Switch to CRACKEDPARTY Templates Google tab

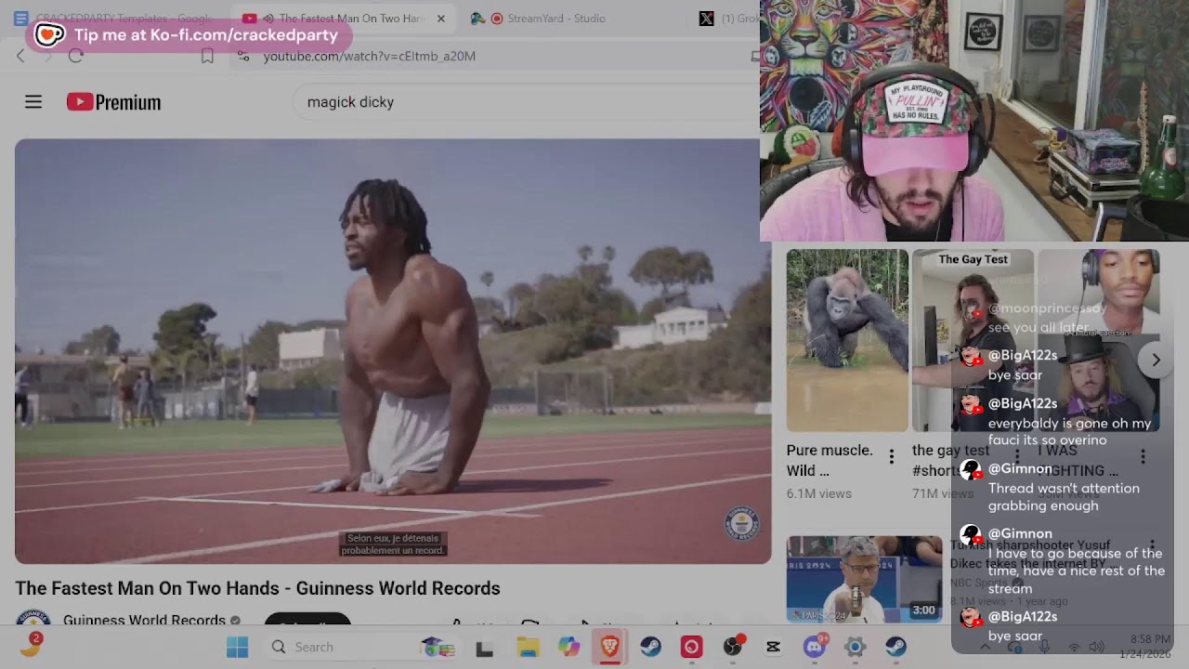coord(115,19)
